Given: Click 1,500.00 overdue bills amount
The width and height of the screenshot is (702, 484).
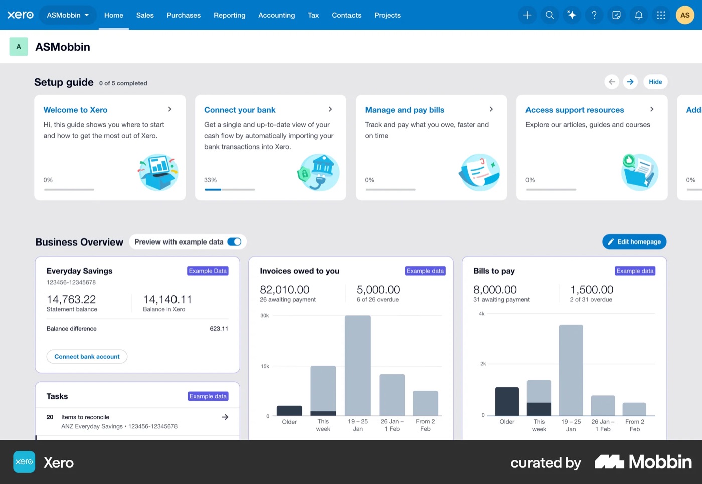Looking at the screenshot, I should (592, 290).
